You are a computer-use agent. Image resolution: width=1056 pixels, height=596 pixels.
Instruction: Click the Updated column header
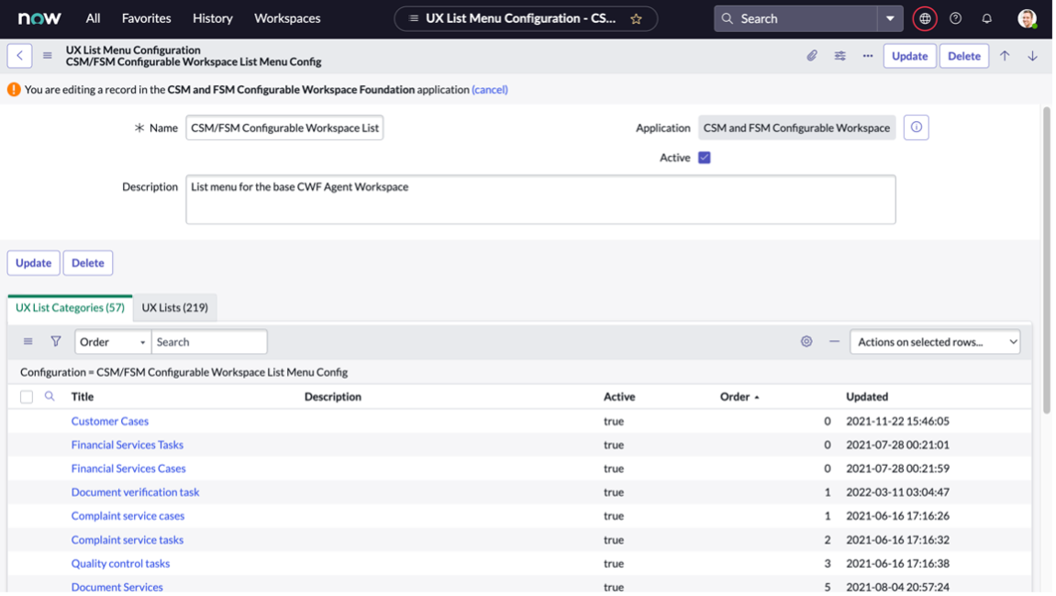pyautogui.click(x=867, y=397)
